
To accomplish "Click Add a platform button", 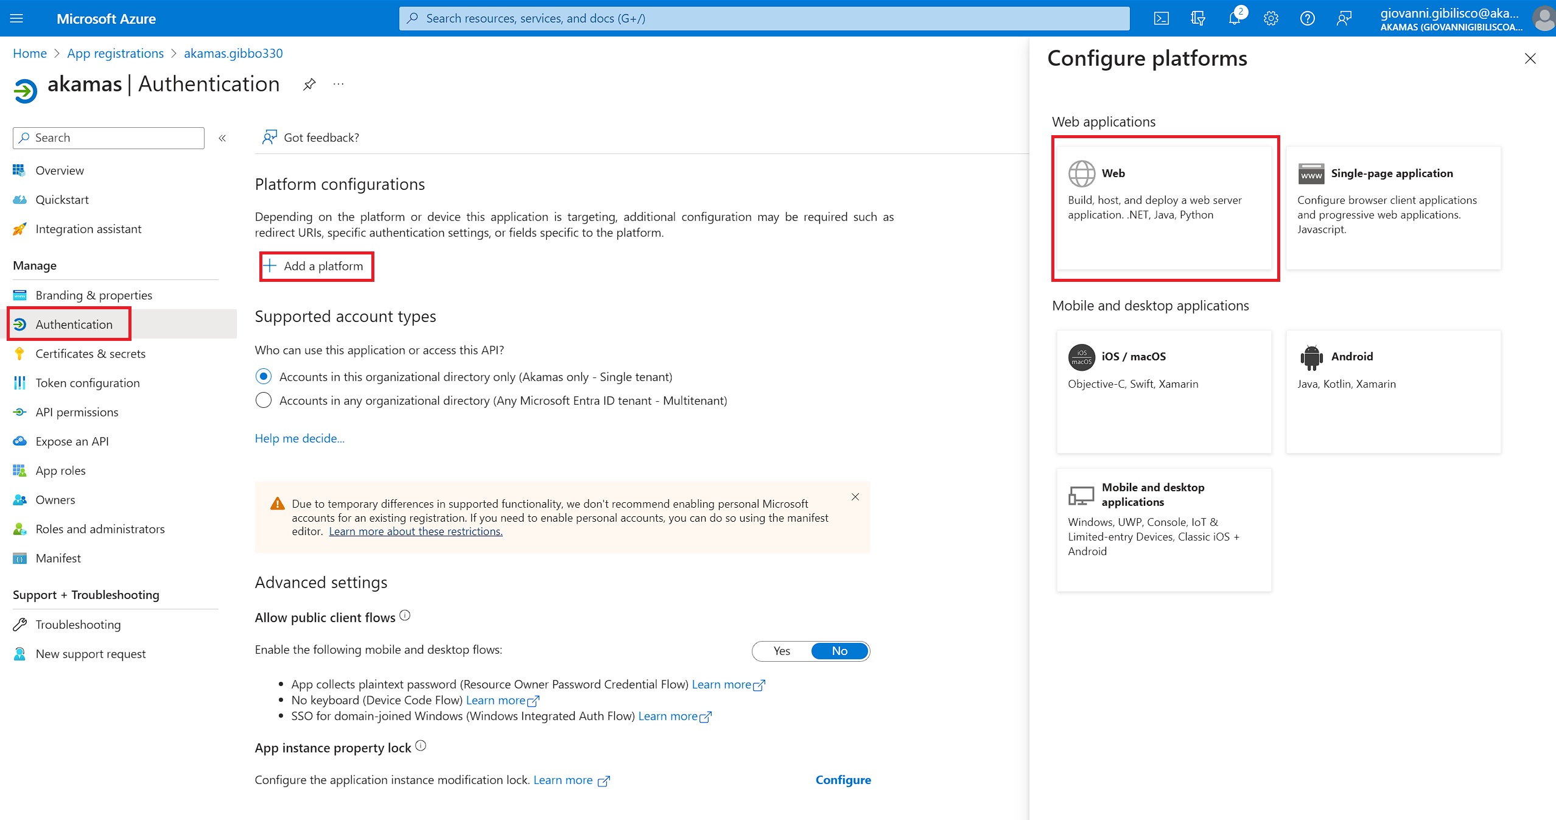I will [x=316, y=266].
